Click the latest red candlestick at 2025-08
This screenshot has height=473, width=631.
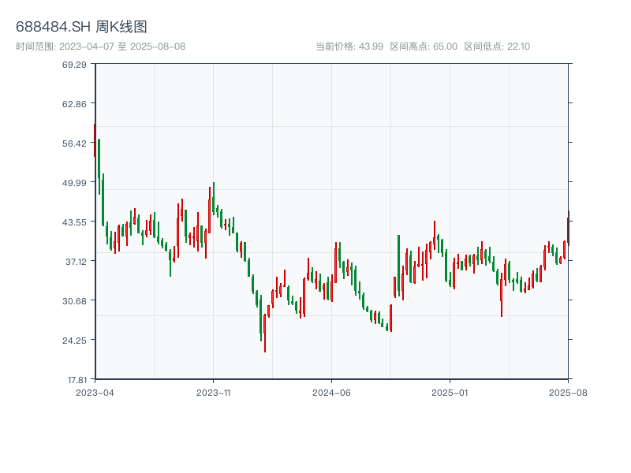pyautogui.click(x=568, y=228)
